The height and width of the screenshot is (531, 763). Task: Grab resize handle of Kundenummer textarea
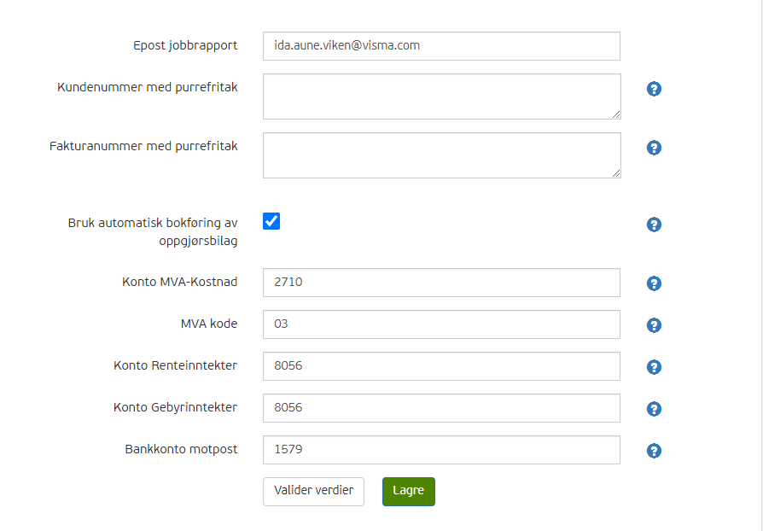click(616, 114)
